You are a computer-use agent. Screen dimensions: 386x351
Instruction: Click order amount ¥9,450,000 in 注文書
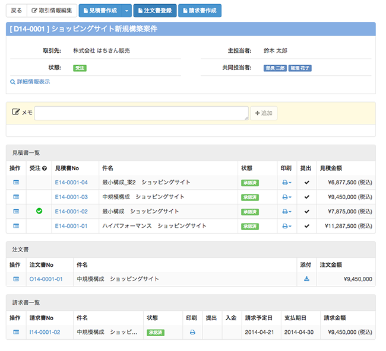357,279
